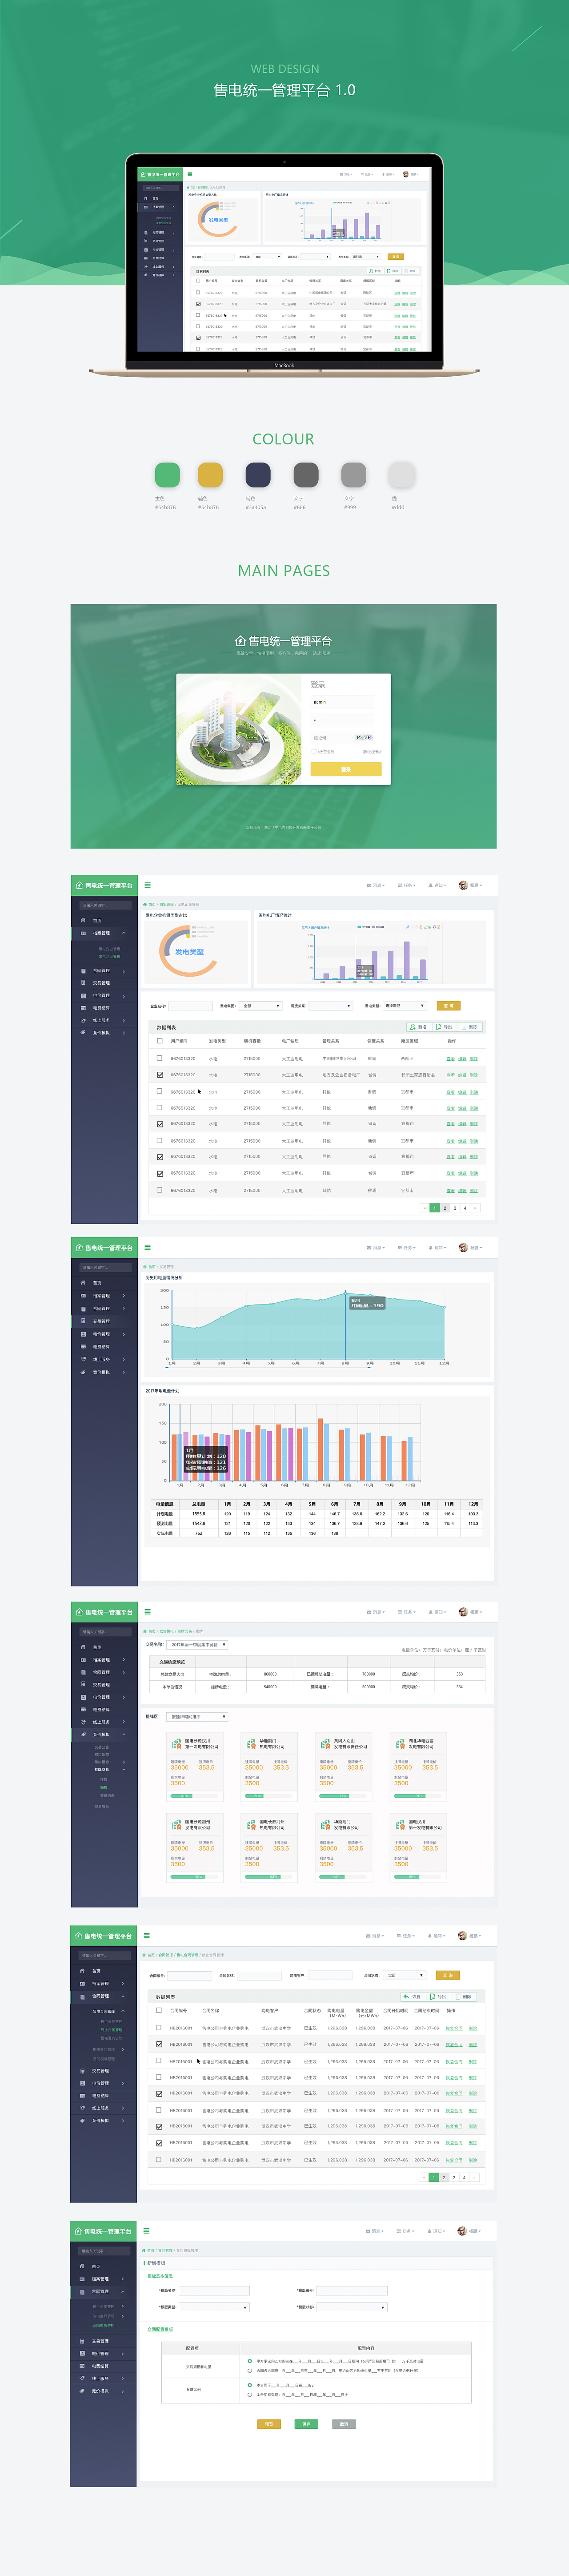Viewport: 569px width, 2576px height.
Task: Click company icon on 湖北华电西塞 card
Action: tap(400, 1744)
